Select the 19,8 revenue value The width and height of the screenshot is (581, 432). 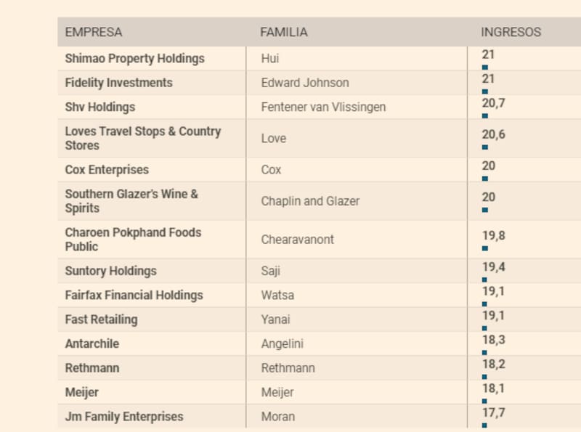(493, 235)
